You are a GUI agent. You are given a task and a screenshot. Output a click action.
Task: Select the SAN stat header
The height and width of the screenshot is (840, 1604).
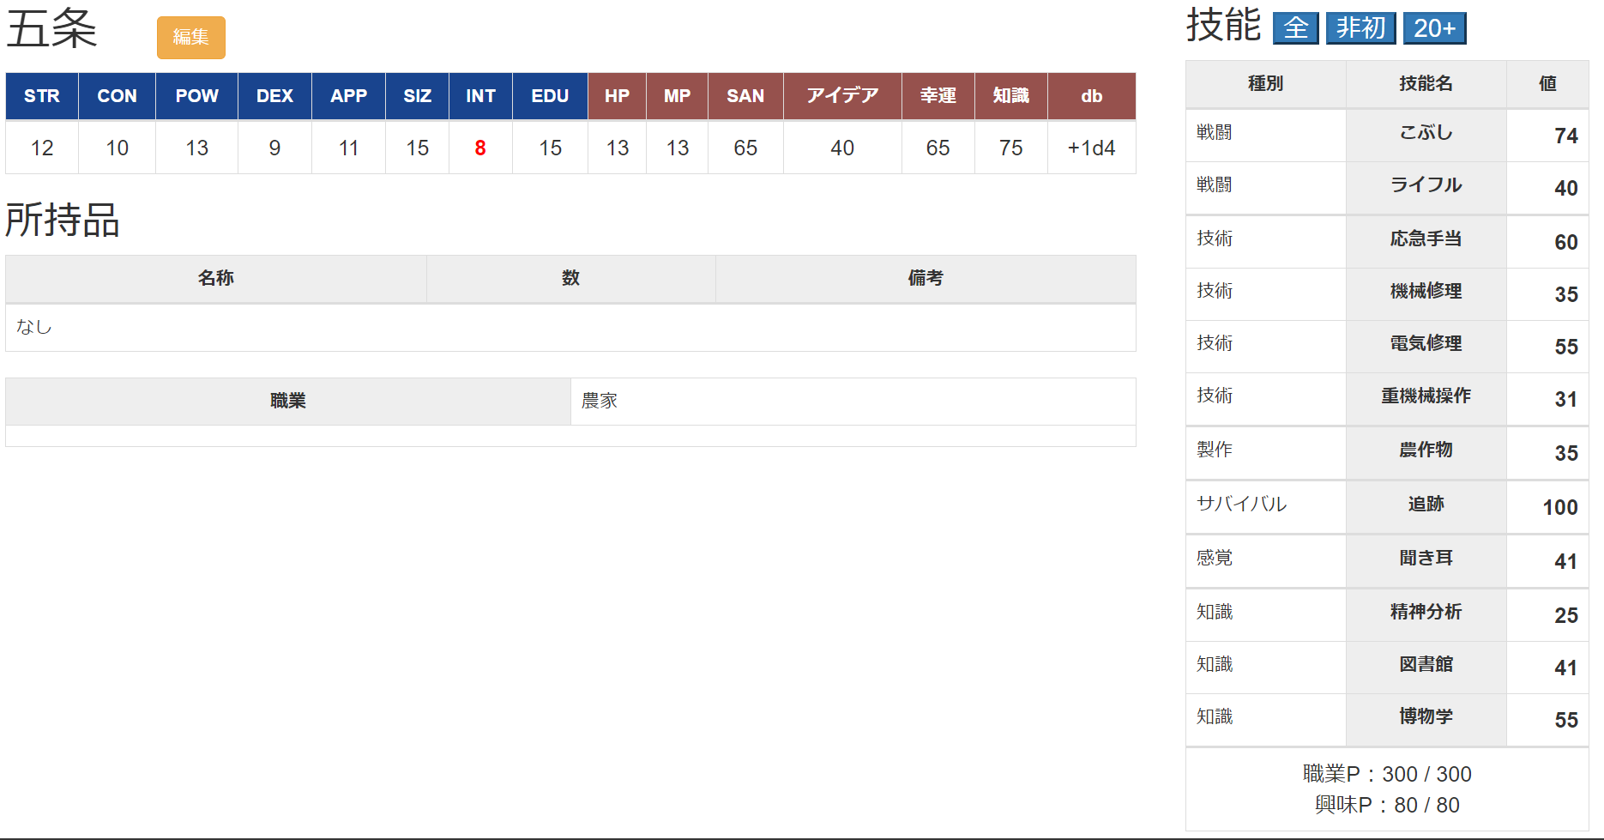[745, 96]
